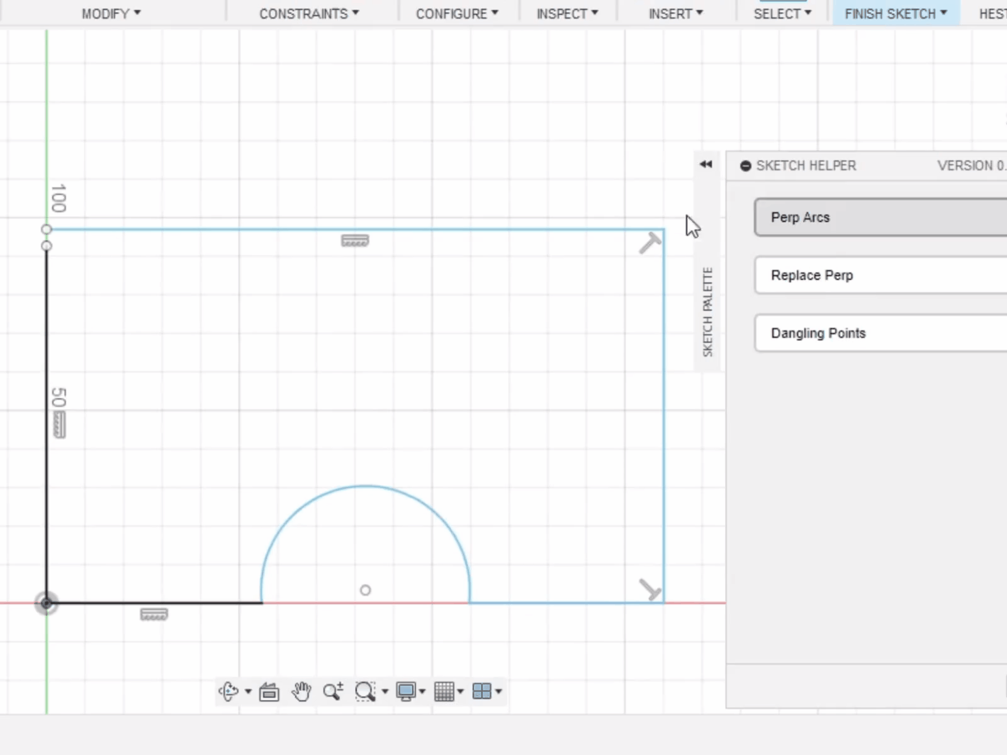
Task: Select the sketch origin point
Action: point(46,603)
